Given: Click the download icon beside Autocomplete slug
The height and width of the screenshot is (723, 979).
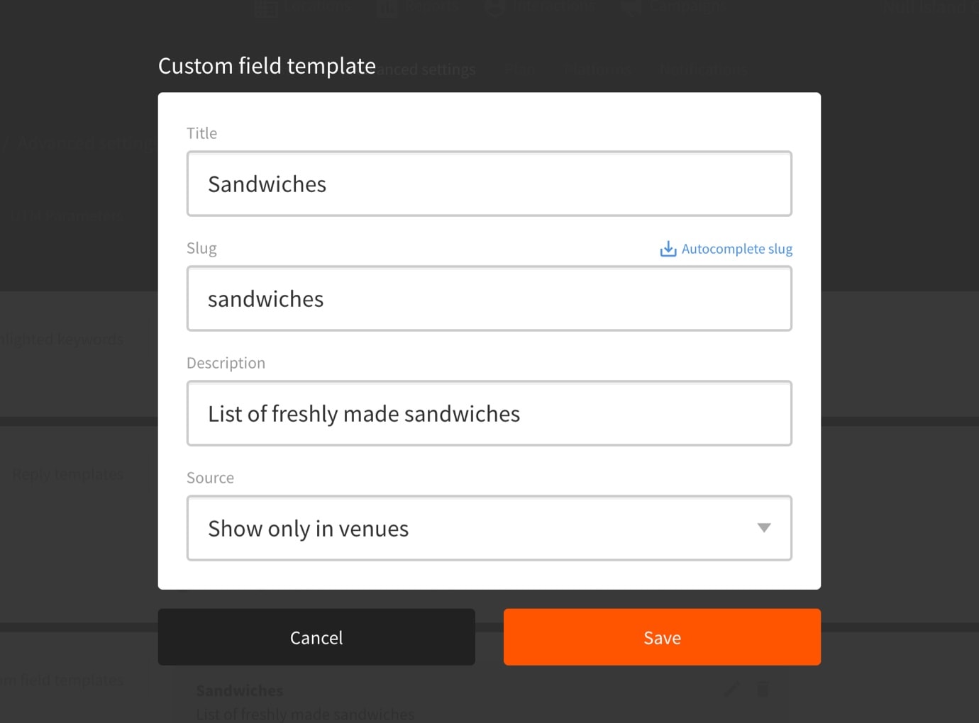Looking at the screenshot, I should coord(668,249).
